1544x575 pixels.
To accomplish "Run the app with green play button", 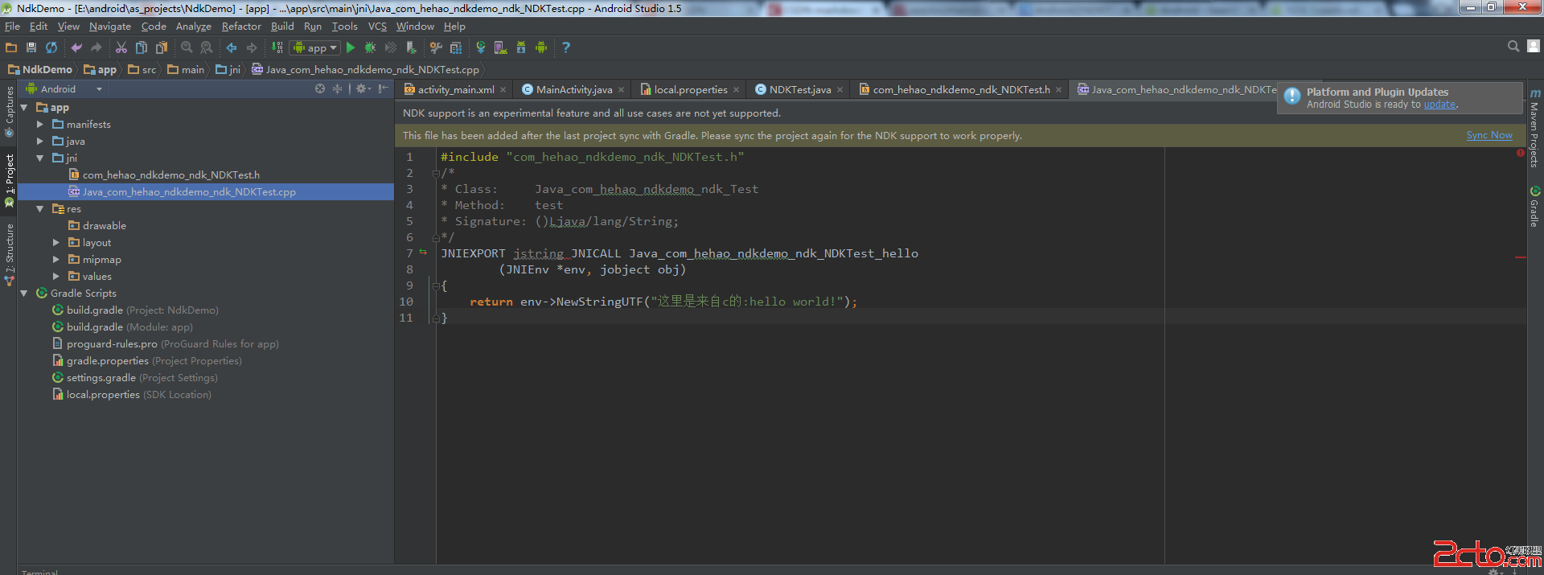I will click(x=351, y=48).
